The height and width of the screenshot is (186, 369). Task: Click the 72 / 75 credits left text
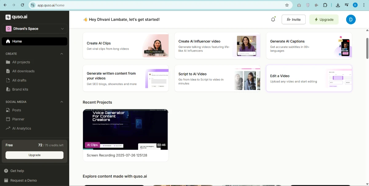[x=51, y=145]
